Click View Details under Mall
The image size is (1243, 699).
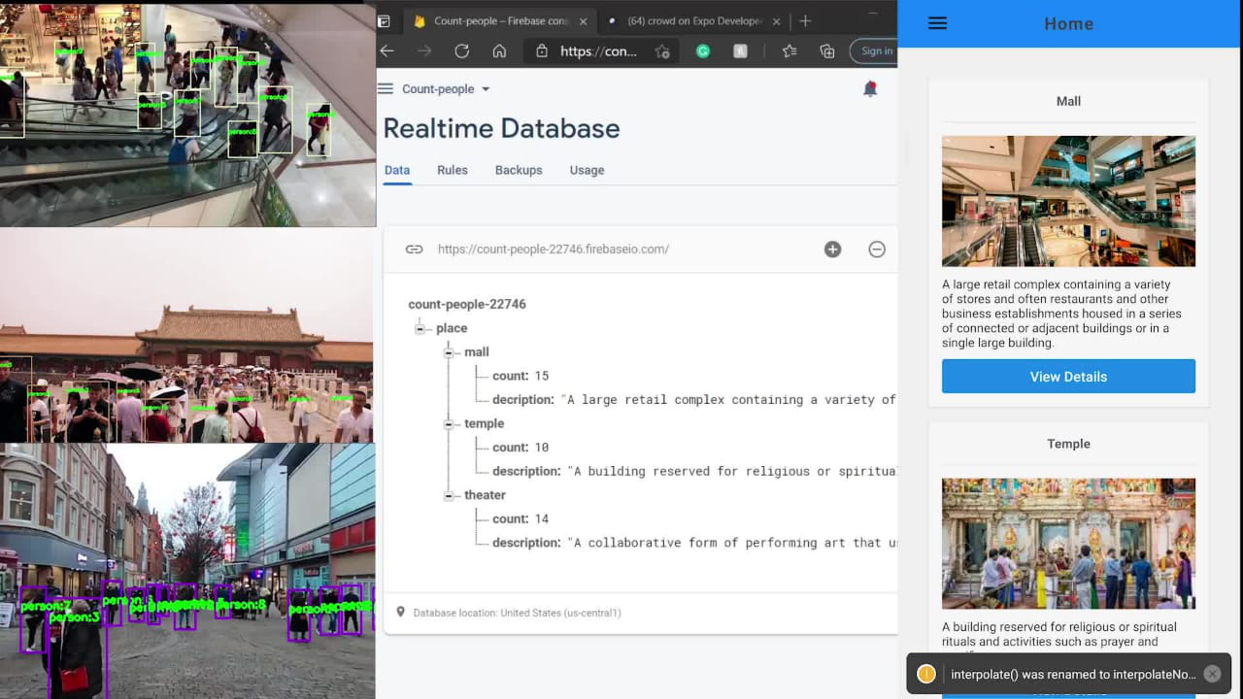(1068, 377)
